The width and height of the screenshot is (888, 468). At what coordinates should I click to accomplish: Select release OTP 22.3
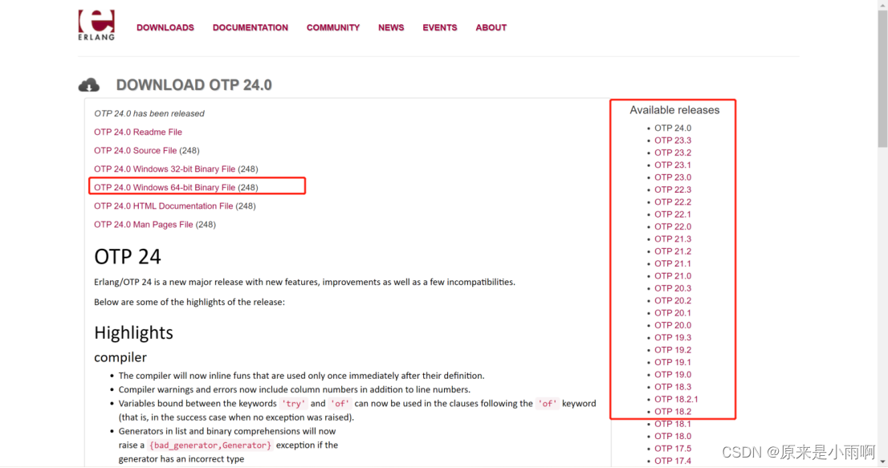click(673, 189)
